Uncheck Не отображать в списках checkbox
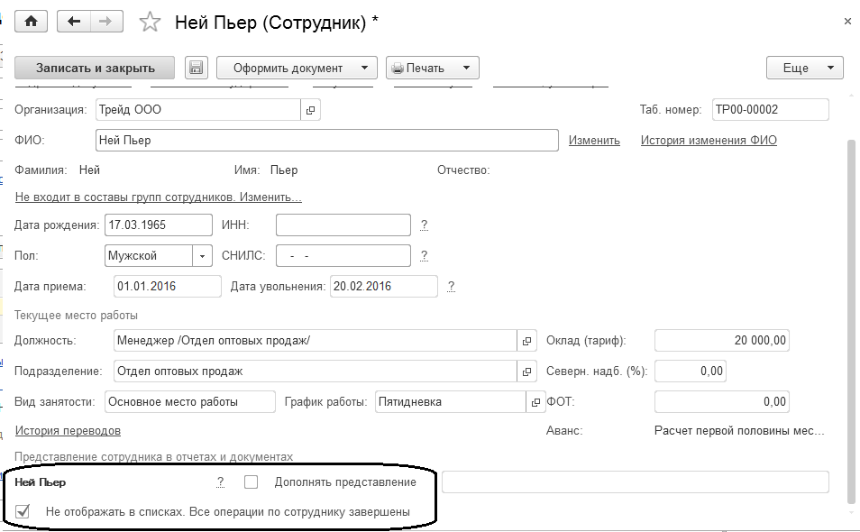The image size is (860, 532). (x=23, y=511)
